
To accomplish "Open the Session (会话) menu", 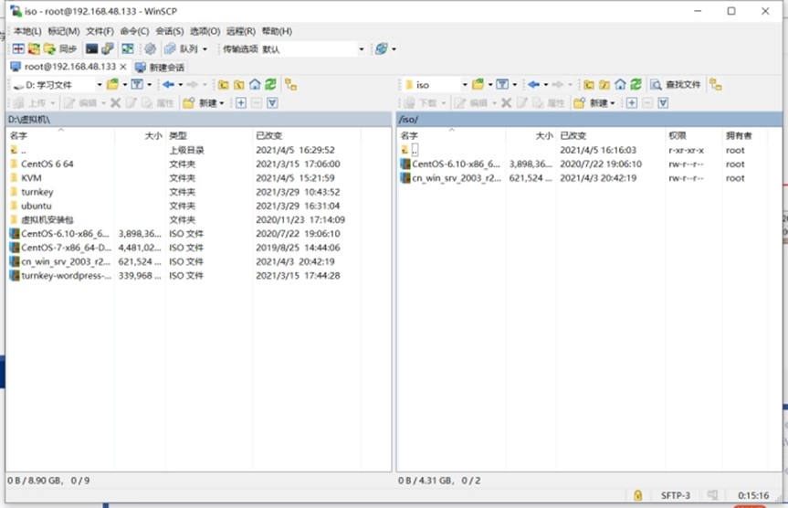I will tap(169, 31).
